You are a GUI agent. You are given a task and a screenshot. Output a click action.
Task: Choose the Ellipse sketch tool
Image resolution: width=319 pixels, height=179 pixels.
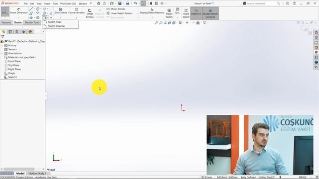pos(44,13)
